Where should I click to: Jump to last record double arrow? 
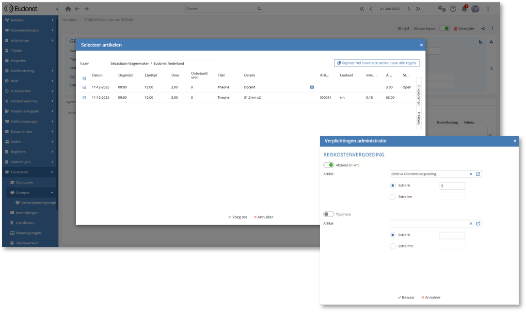tap(418, 9)
